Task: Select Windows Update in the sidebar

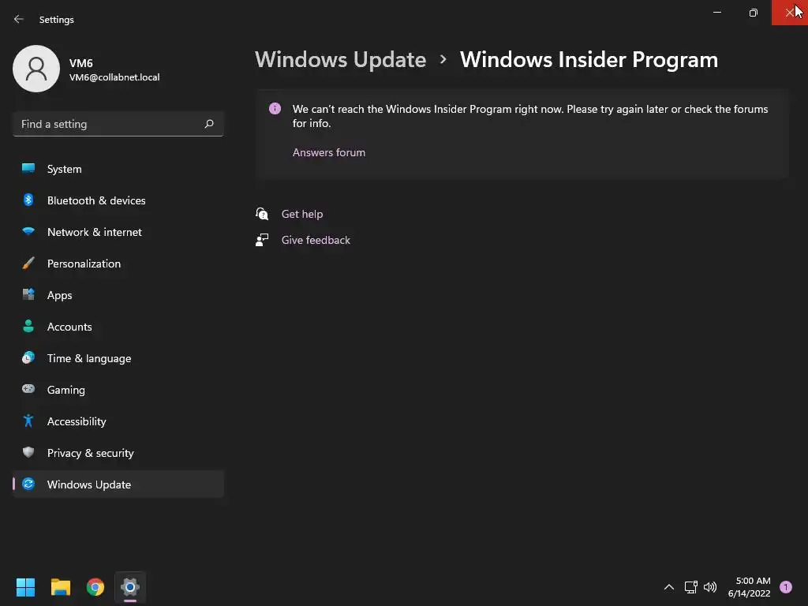Action: [118, 484]
